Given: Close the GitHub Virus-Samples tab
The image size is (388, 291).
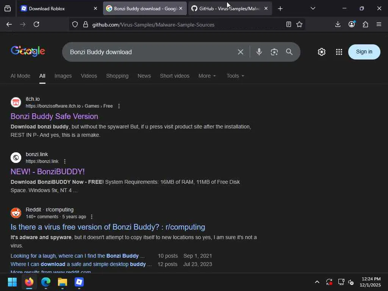Looking at the screenshot, I should click(266, 8).
